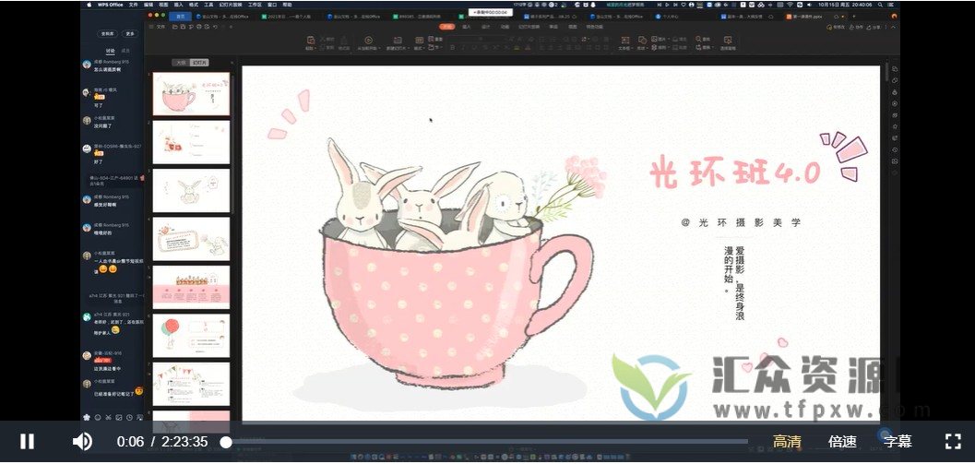Screen dimensions: 975x464
Task: Open the 高清 quality selector
Action: (x=787, y=442)
